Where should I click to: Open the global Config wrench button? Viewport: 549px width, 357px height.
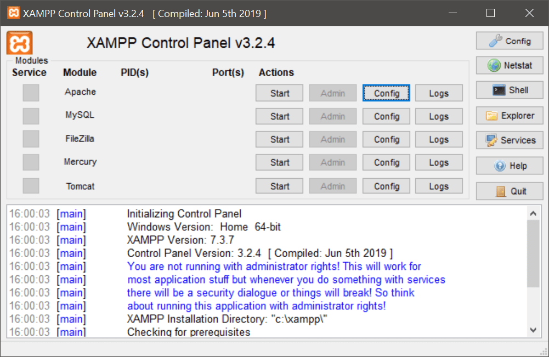(510, 41)
